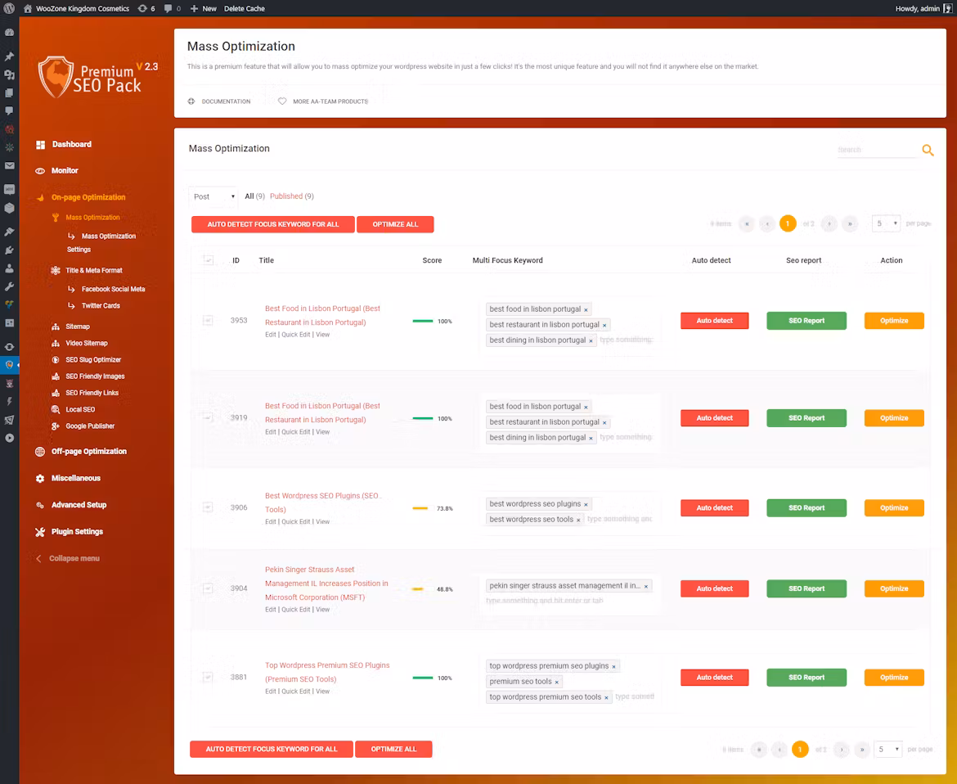This screenshot has width=957, height=784.
Task: Click the Video Sitemap icon
Action: click(56, 343)
